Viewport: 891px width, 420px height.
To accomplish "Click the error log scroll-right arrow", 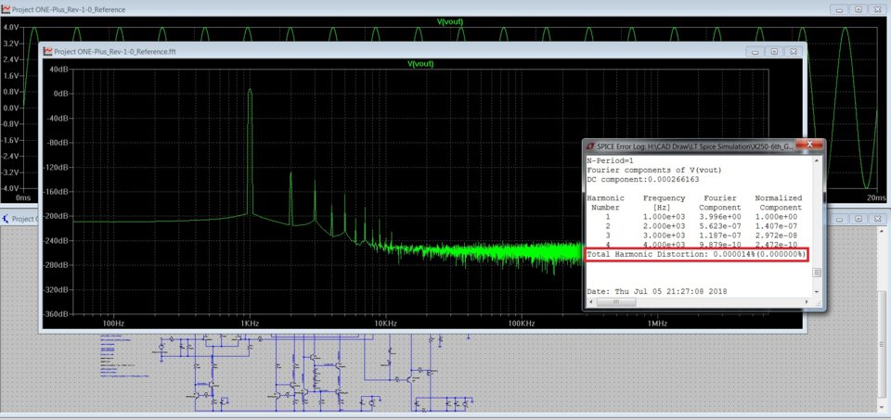I will [x=808, y=302].
